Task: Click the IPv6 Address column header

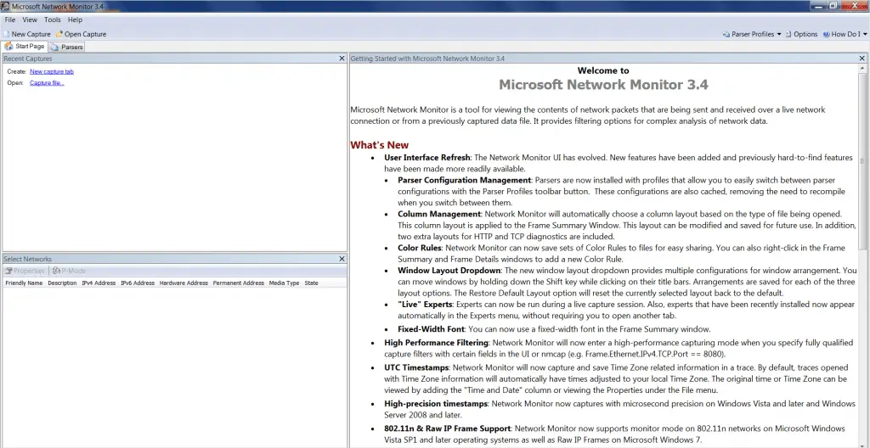Action: point(138,283)
